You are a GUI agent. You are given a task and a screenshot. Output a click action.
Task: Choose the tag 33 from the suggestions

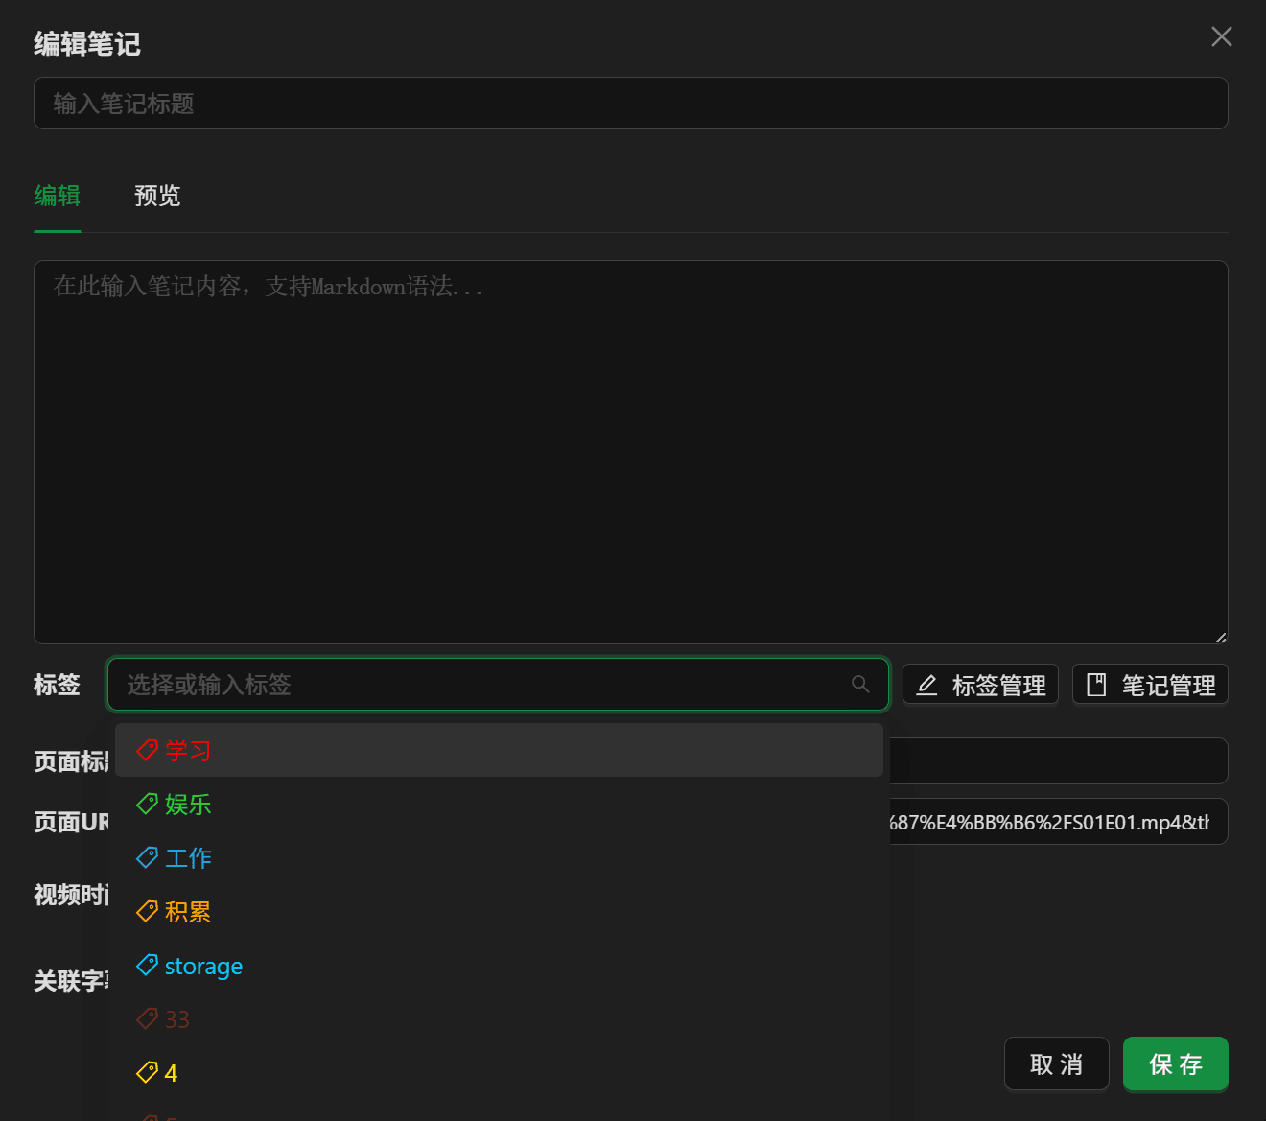coord(176,1018)
